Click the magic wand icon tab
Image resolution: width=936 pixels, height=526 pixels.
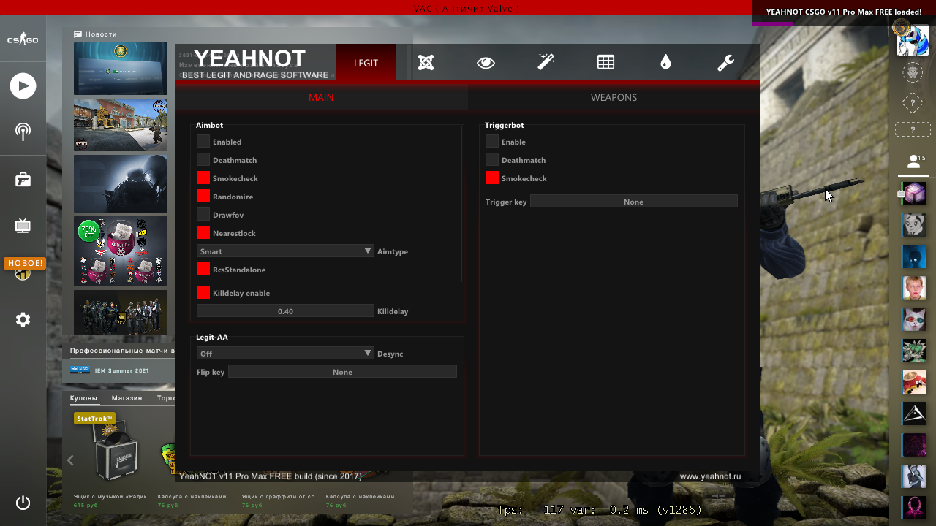pos(546,63)
